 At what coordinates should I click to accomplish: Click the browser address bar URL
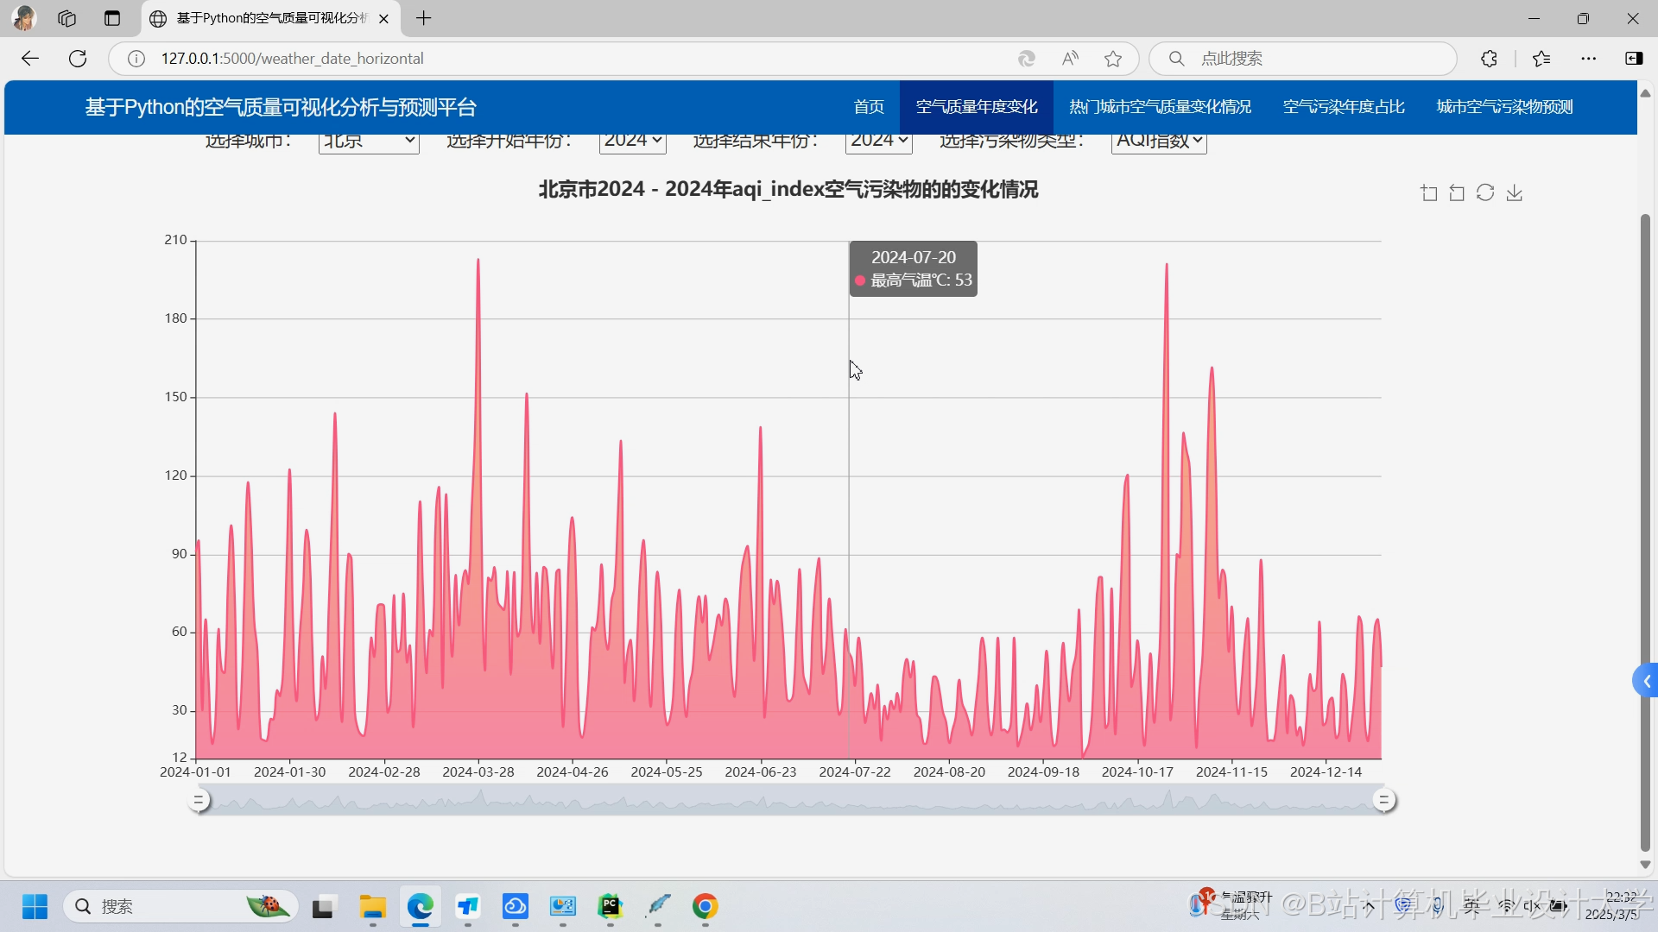pyautogui.click(x=293, y=59)
